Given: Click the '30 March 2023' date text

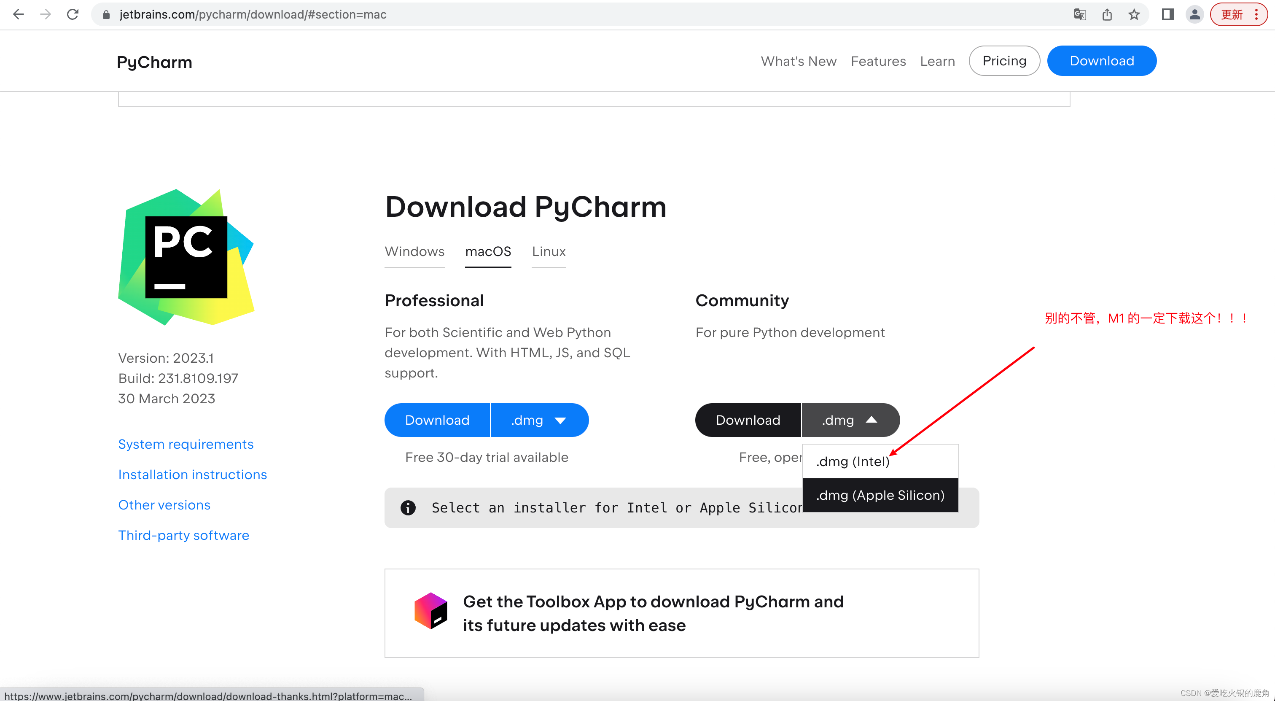Looking at the screenshot, I should 166,399.
